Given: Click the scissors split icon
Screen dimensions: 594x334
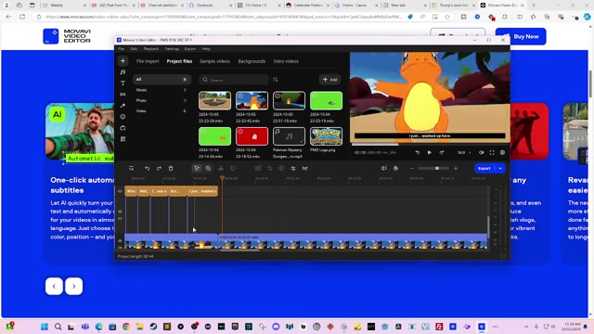Looking at the screenshot, I should point(221,169).
